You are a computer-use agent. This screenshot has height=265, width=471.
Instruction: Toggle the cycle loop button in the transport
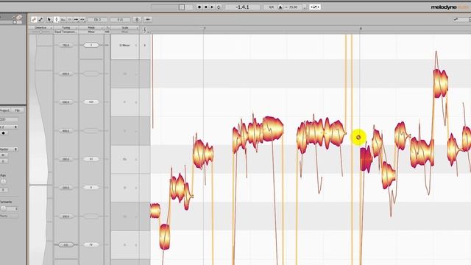tap(219, 7)
